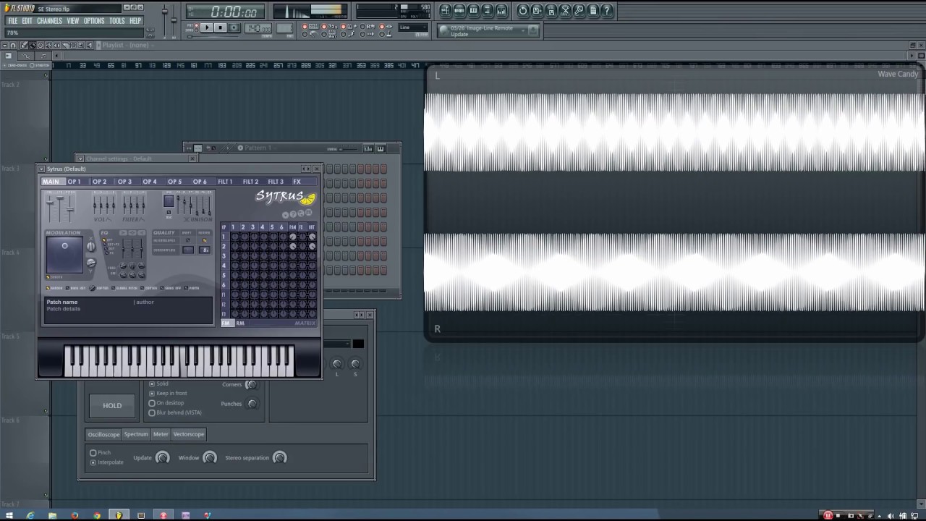This screenshot has height=521, width=926.
Task: Select the Oscilloscope tab in Wave Candy
Action: [x=103, y=434]
